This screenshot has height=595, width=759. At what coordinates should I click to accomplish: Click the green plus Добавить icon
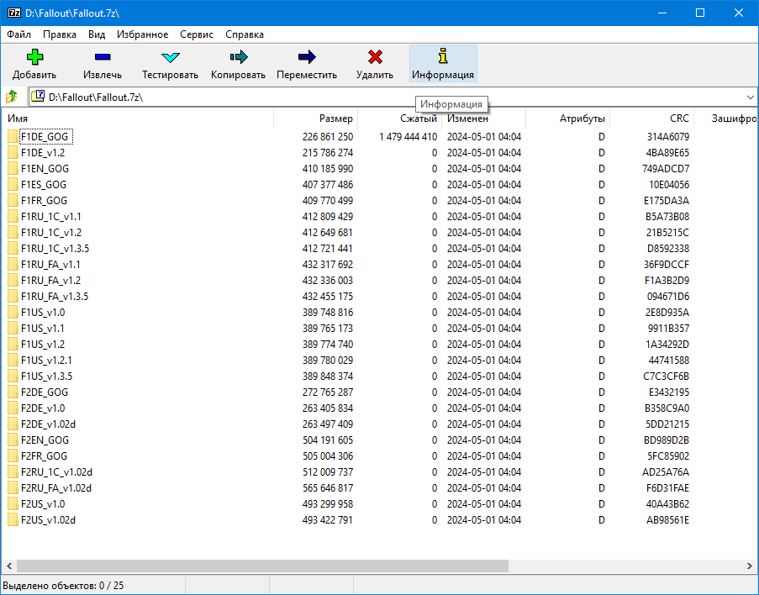34,57
